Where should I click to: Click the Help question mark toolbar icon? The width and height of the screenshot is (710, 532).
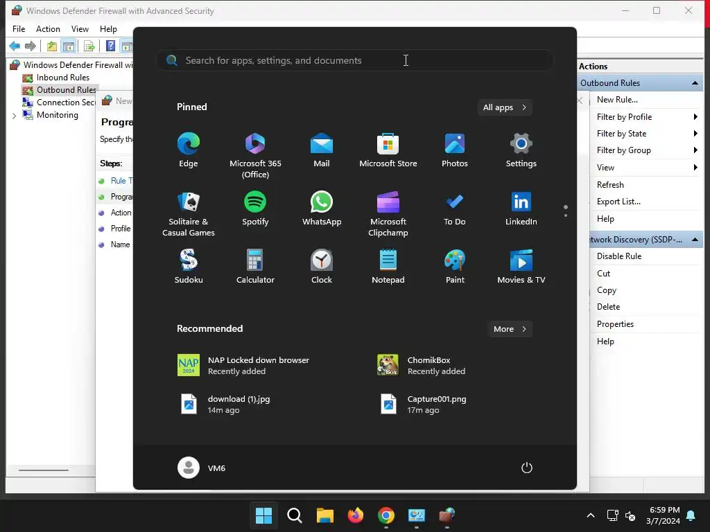click(x=110, y=46)
